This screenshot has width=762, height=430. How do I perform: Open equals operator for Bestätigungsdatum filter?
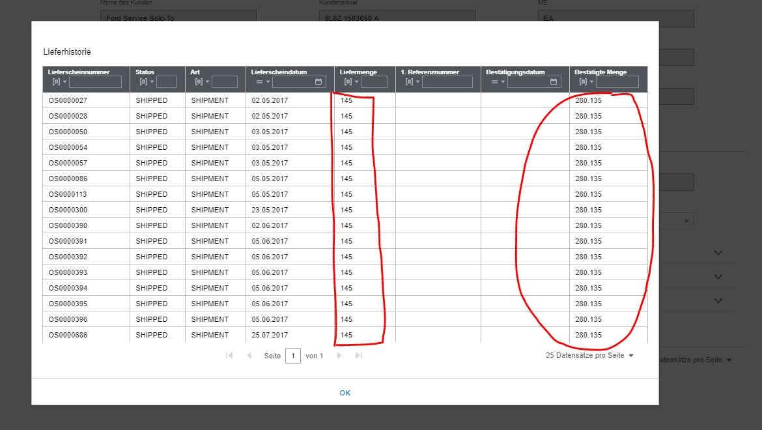coord(498,81)
